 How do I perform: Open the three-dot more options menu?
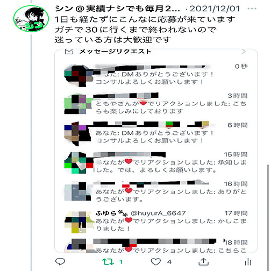pyautogui.click(x=252, y=9)
